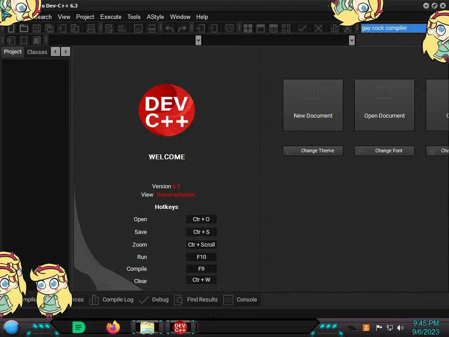Open Firefox from the taskbar
The image size is (449, 337).
pyautogui.click(x=113, y=327)
